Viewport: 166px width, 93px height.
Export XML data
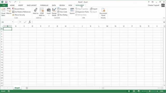click(93, 12)
